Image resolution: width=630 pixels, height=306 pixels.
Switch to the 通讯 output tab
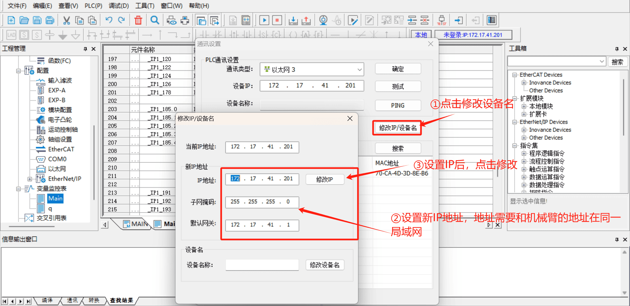point(73,300)
